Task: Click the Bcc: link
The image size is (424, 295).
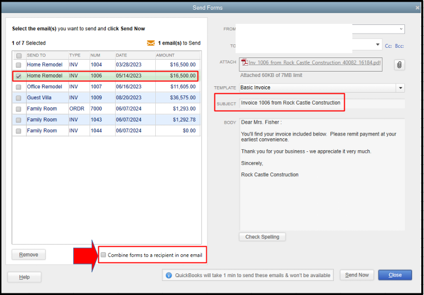Action: coord(399,46)
